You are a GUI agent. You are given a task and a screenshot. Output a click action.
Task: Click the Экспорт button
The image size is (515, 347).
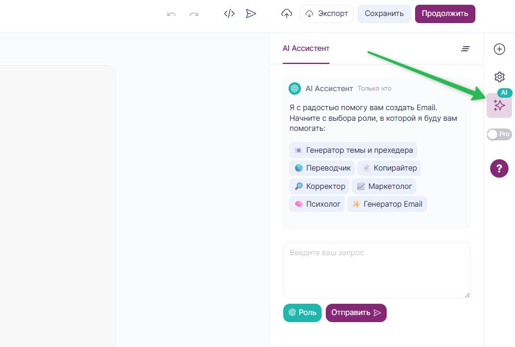pyautogui.click(x=326, y=14)
